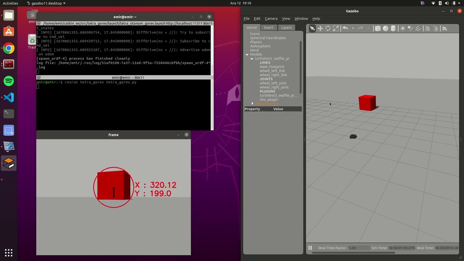This screenshot has height=261, width=464.
Task: Click the World tree vertical scrollbar
Action: (301, 67)
